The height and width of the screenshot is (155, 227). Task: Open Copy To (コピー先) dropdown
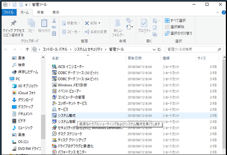(x=71, y=32)
